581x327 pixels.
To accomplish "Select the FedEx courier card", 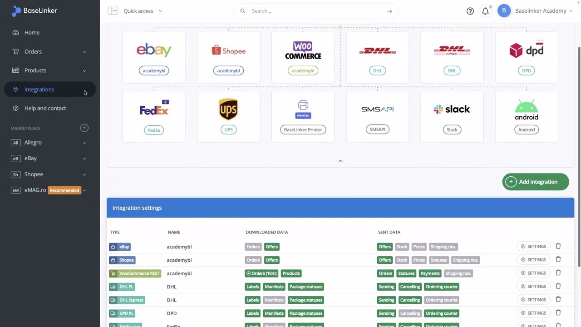I will point(154,116).
